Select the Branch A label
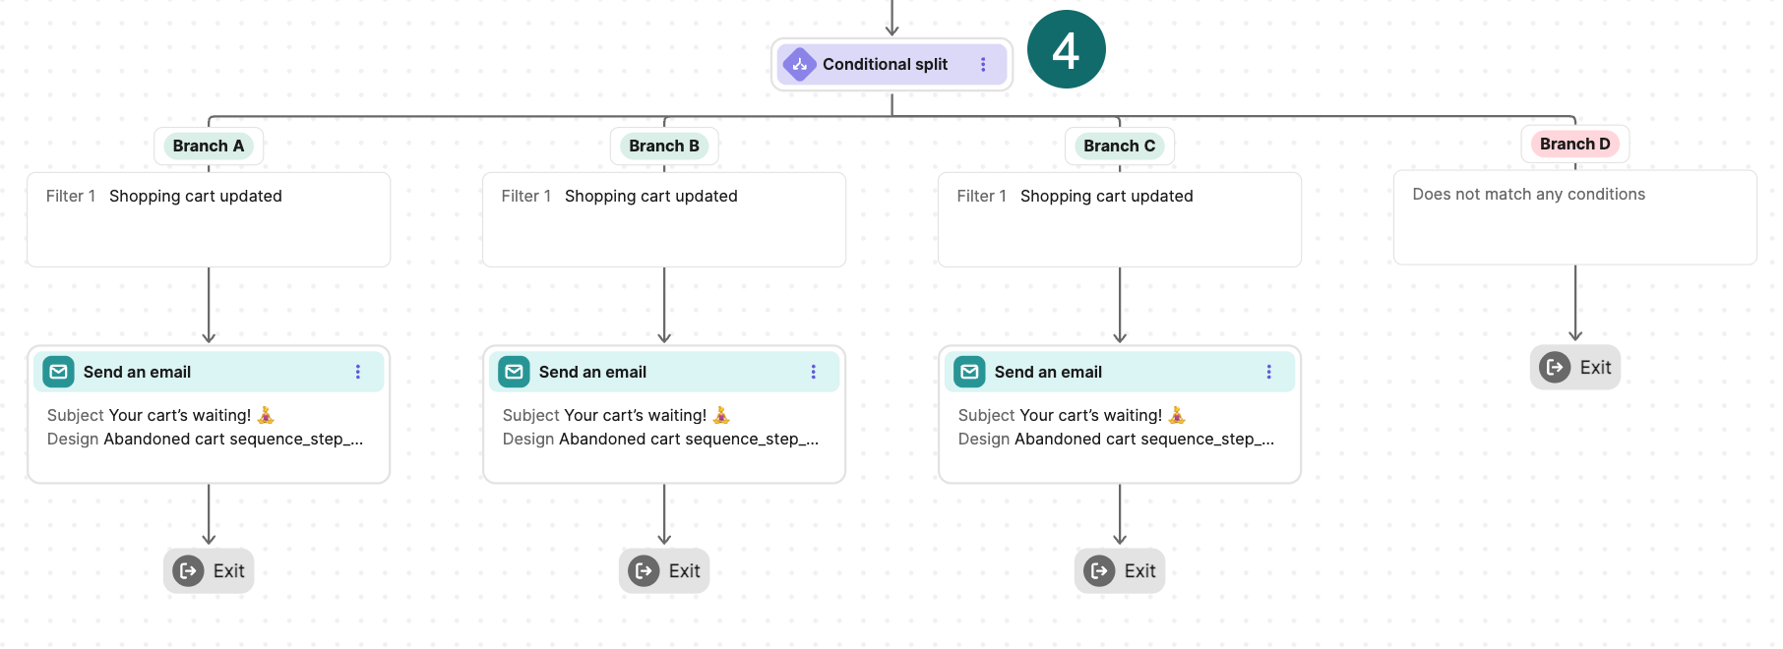Image resolution: width=1783 pixels, height=649 pixels. pyautogui.click(x=208, y=146)
